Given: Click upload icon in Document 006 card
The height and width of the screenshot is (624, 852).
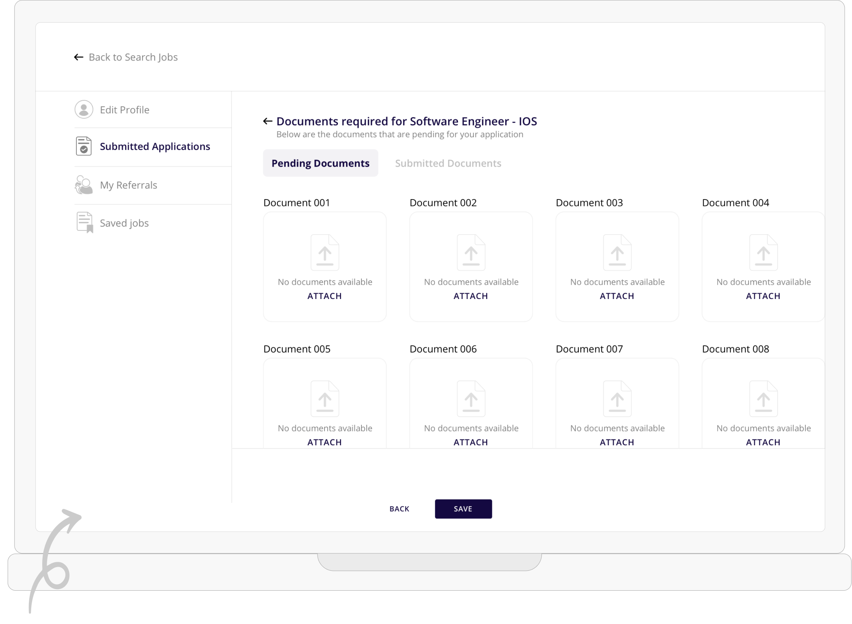Looking at the screenshot, I should 471,399.
